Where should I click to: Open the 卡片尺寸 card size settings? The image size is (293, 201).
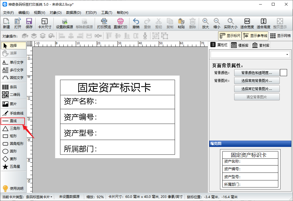(44, 23)
